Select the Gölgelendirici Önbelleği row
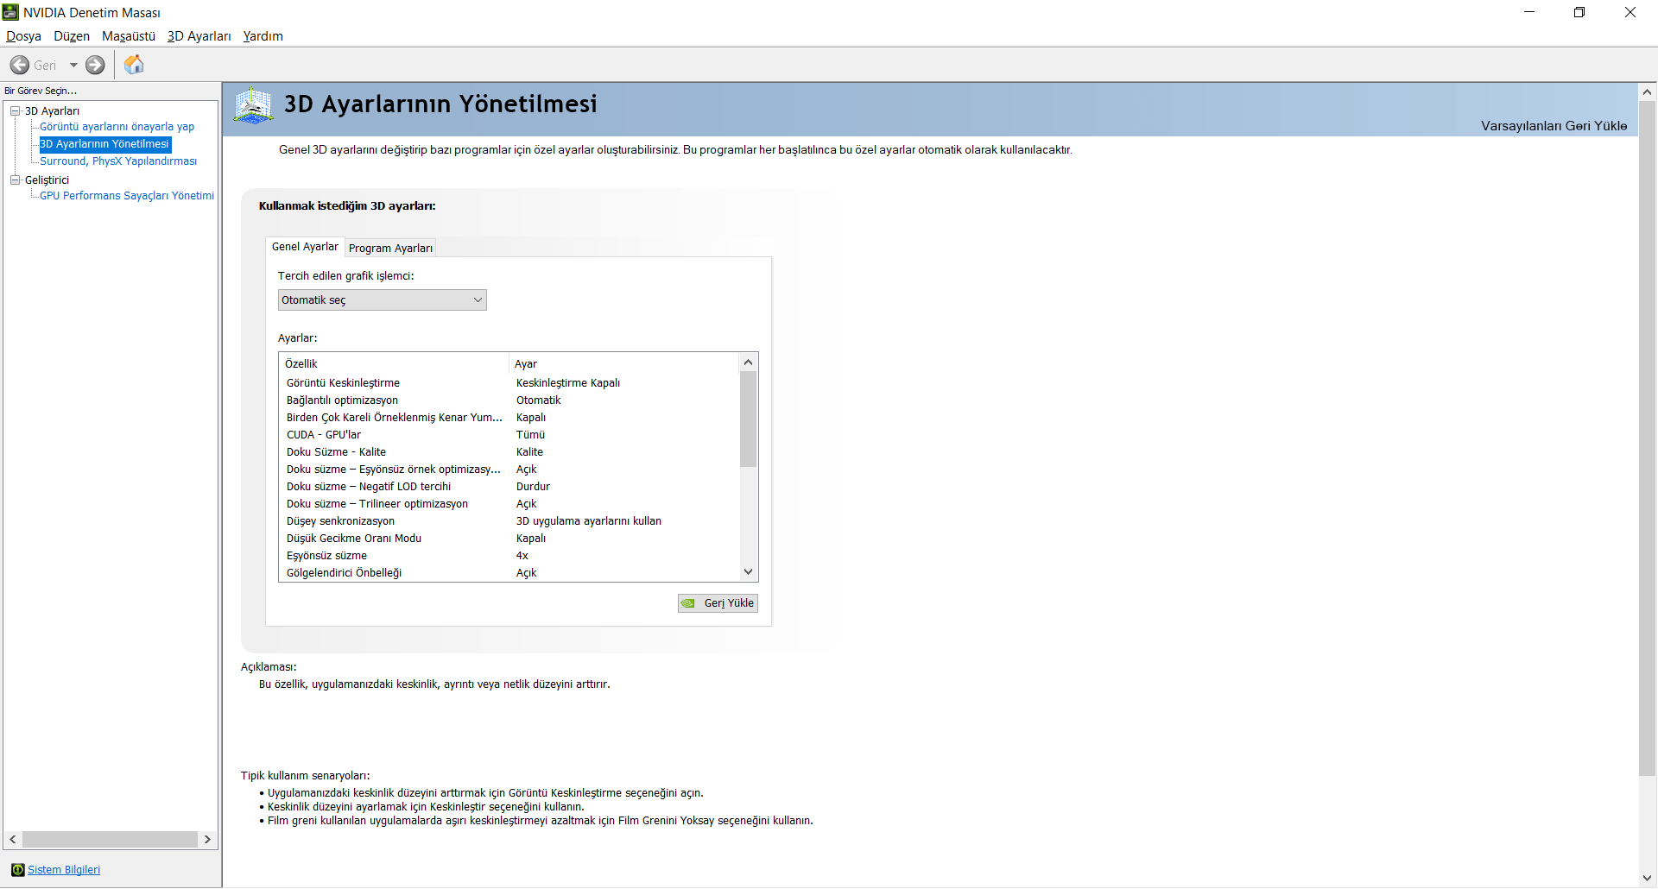 (509, 573)
